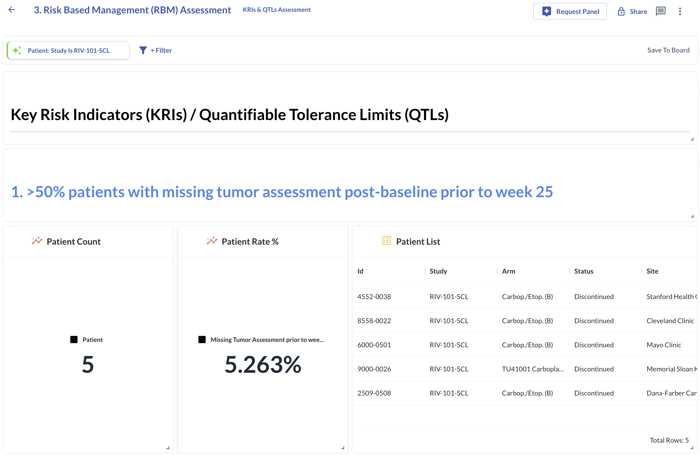700x455 pixels.
Task: Open the Patient: Study Is RIV-101-SCL filter
Action: click(x=69, y=51)
